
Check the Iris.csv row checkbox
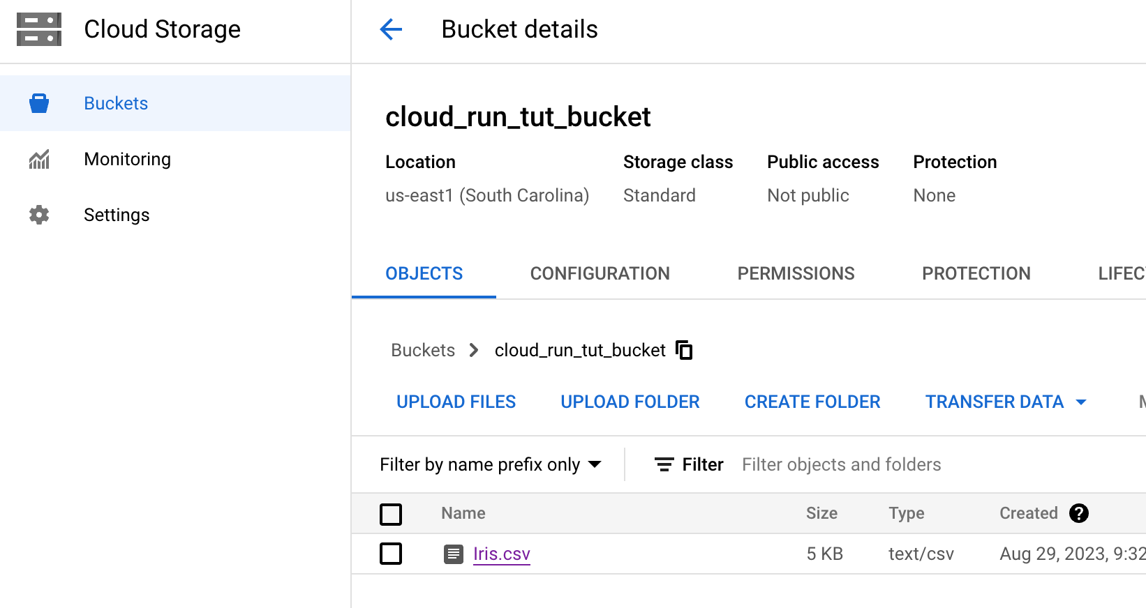point(391,554)
